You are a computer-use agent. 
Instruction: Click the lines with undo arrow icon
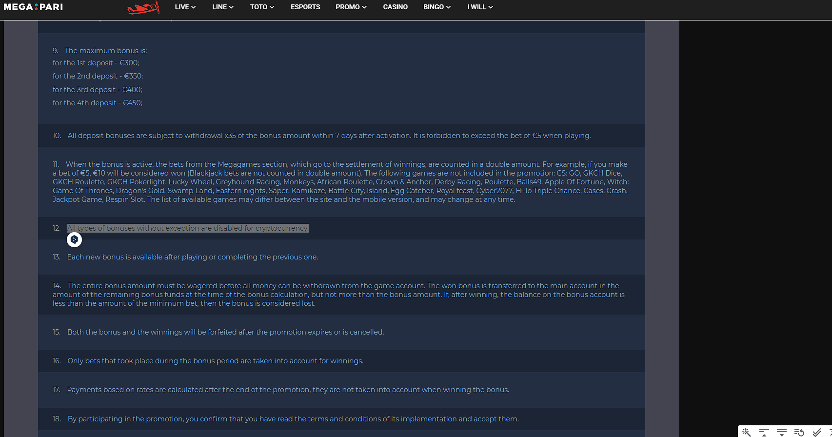pos(799,432)
